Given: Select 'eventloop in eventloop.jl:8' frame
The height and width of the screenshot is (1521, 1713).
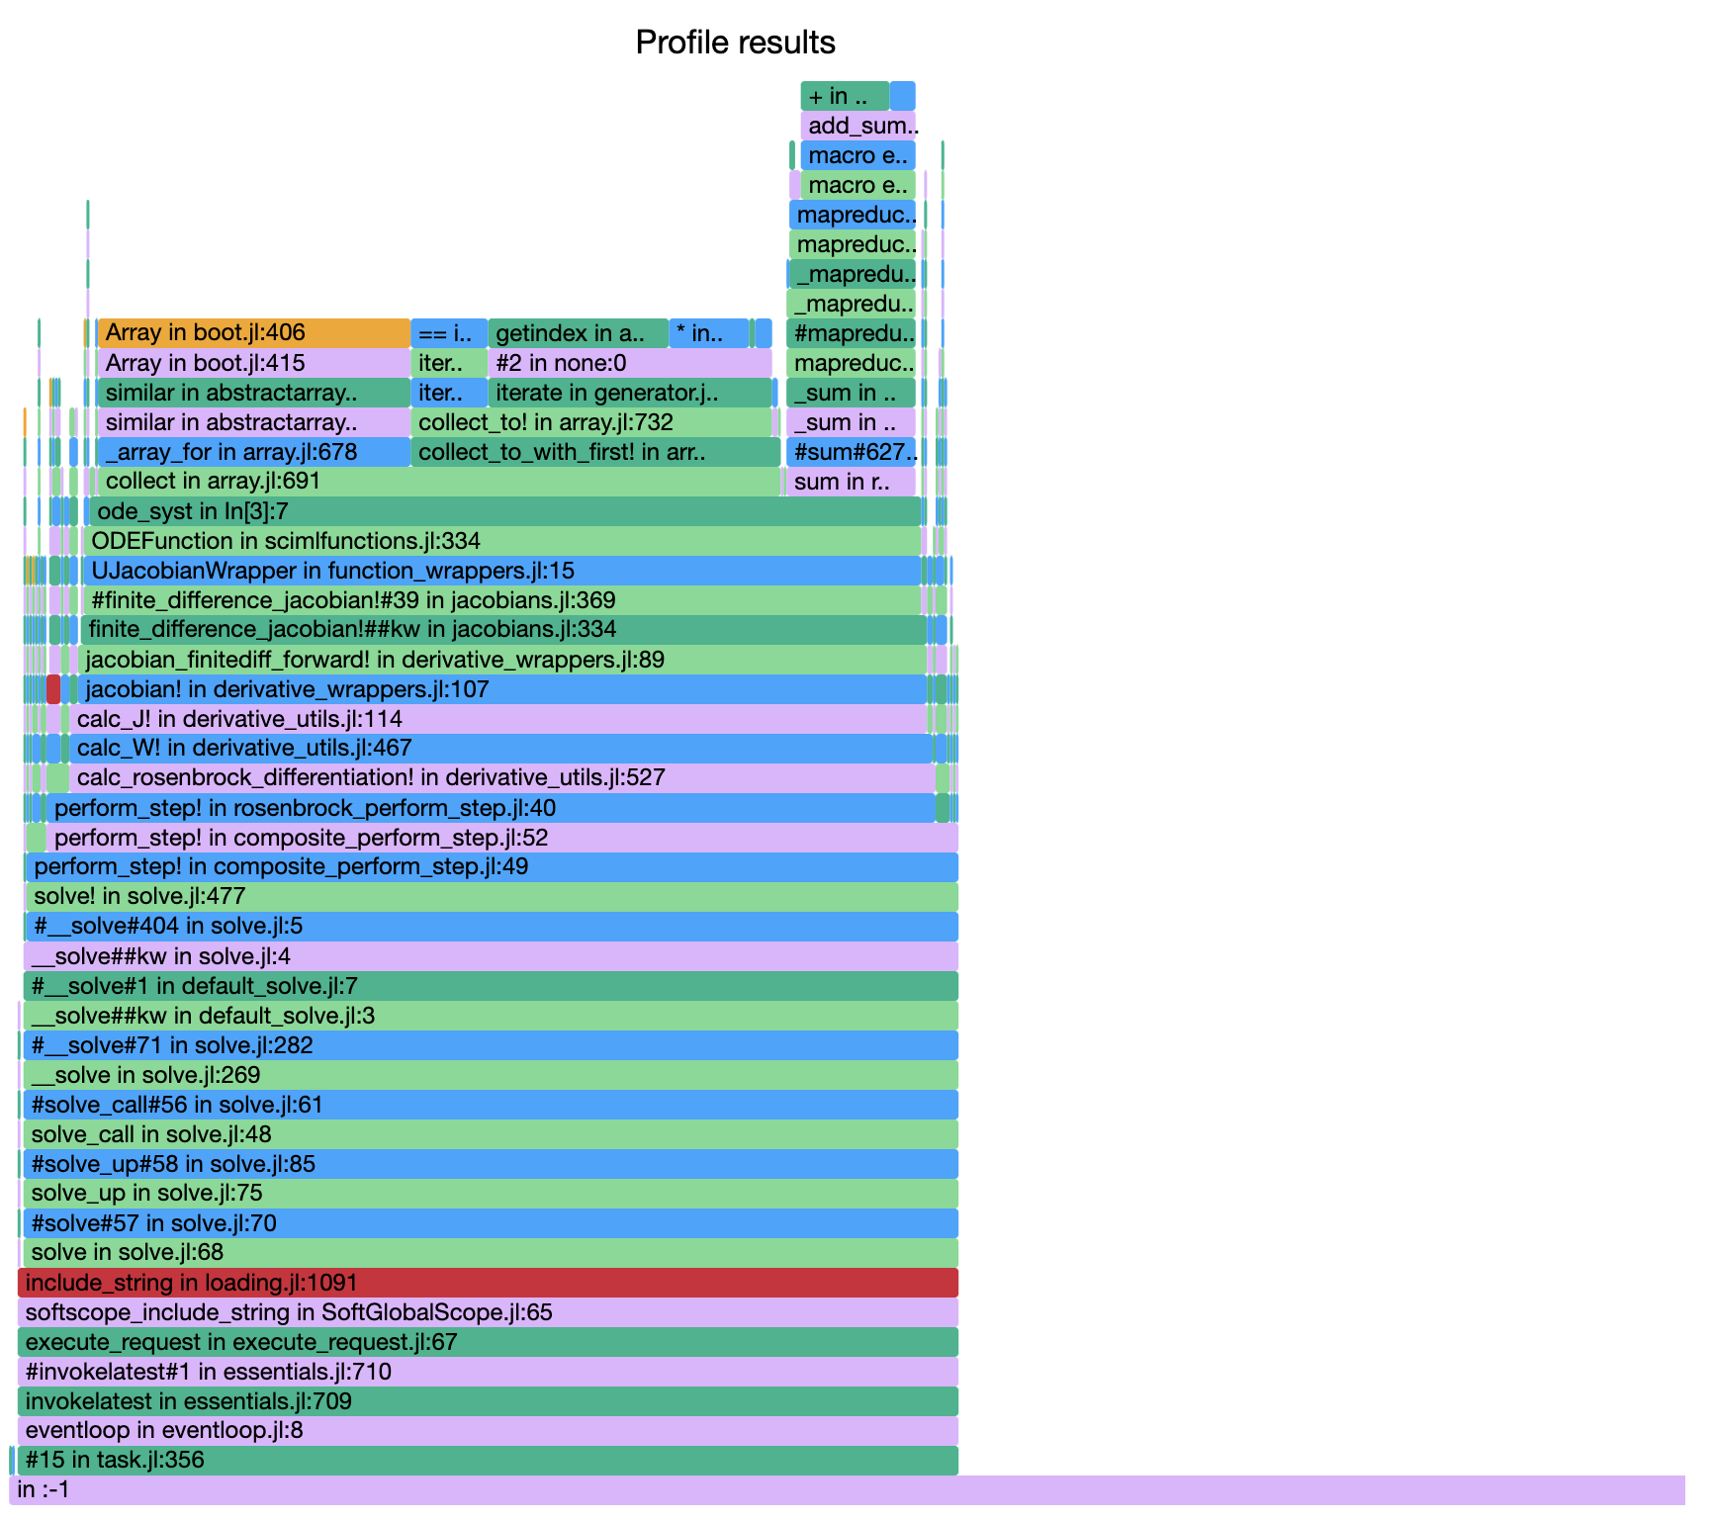Looking at the screenshot, I should coord(488,1431).
